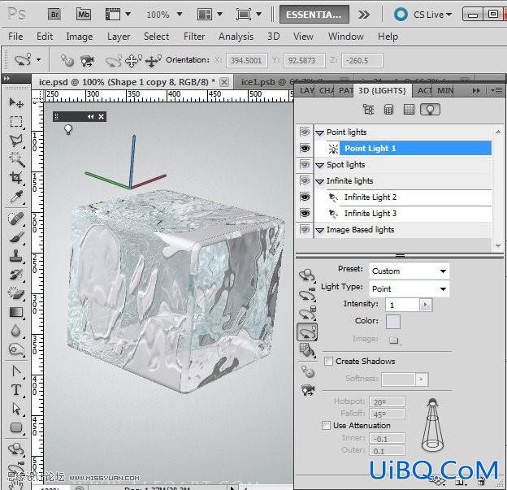Viewport: 507px width, 490px height.
Task: Select the Brush tool
Action: tap(16, 237)
